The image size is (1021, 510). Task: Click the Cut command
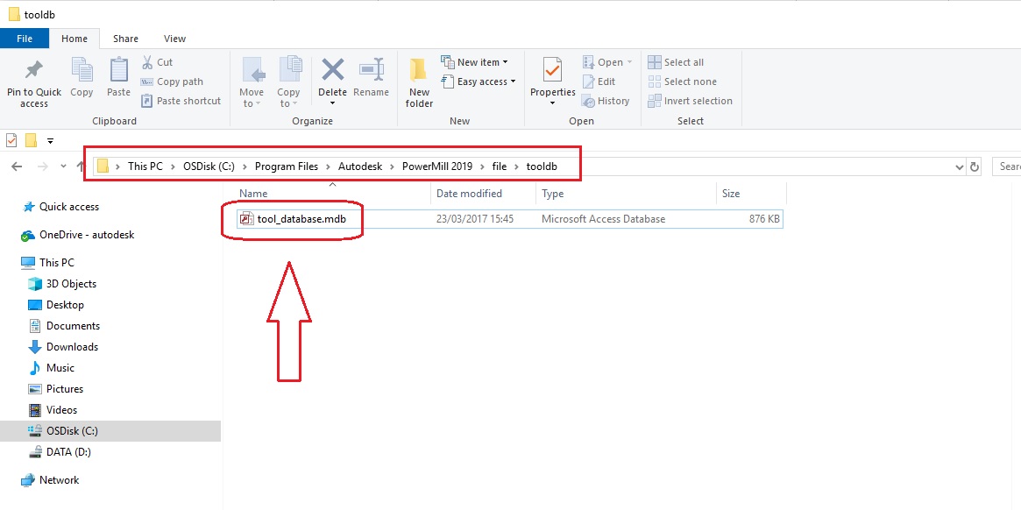point(160,61)
